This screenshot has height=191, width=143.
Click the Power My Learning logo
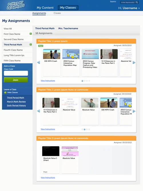[x=16, y=5]
